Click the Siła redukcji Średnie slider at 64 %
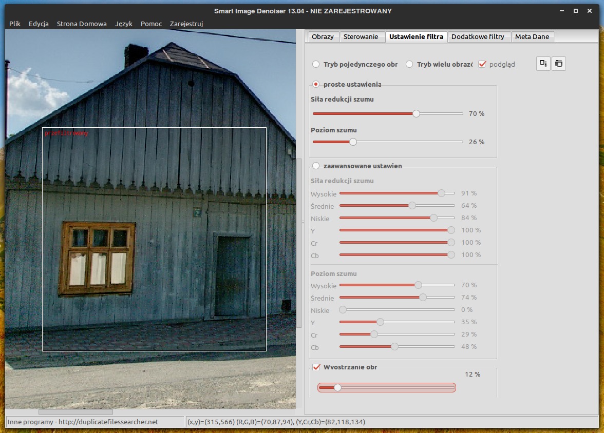 [x=412, y=206]
